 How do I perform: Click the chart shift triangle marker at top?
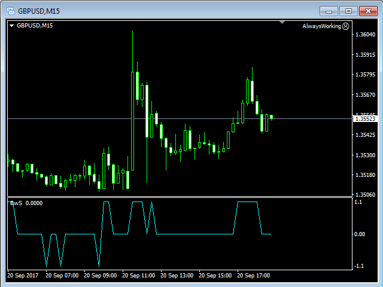(x=282, y=23)
